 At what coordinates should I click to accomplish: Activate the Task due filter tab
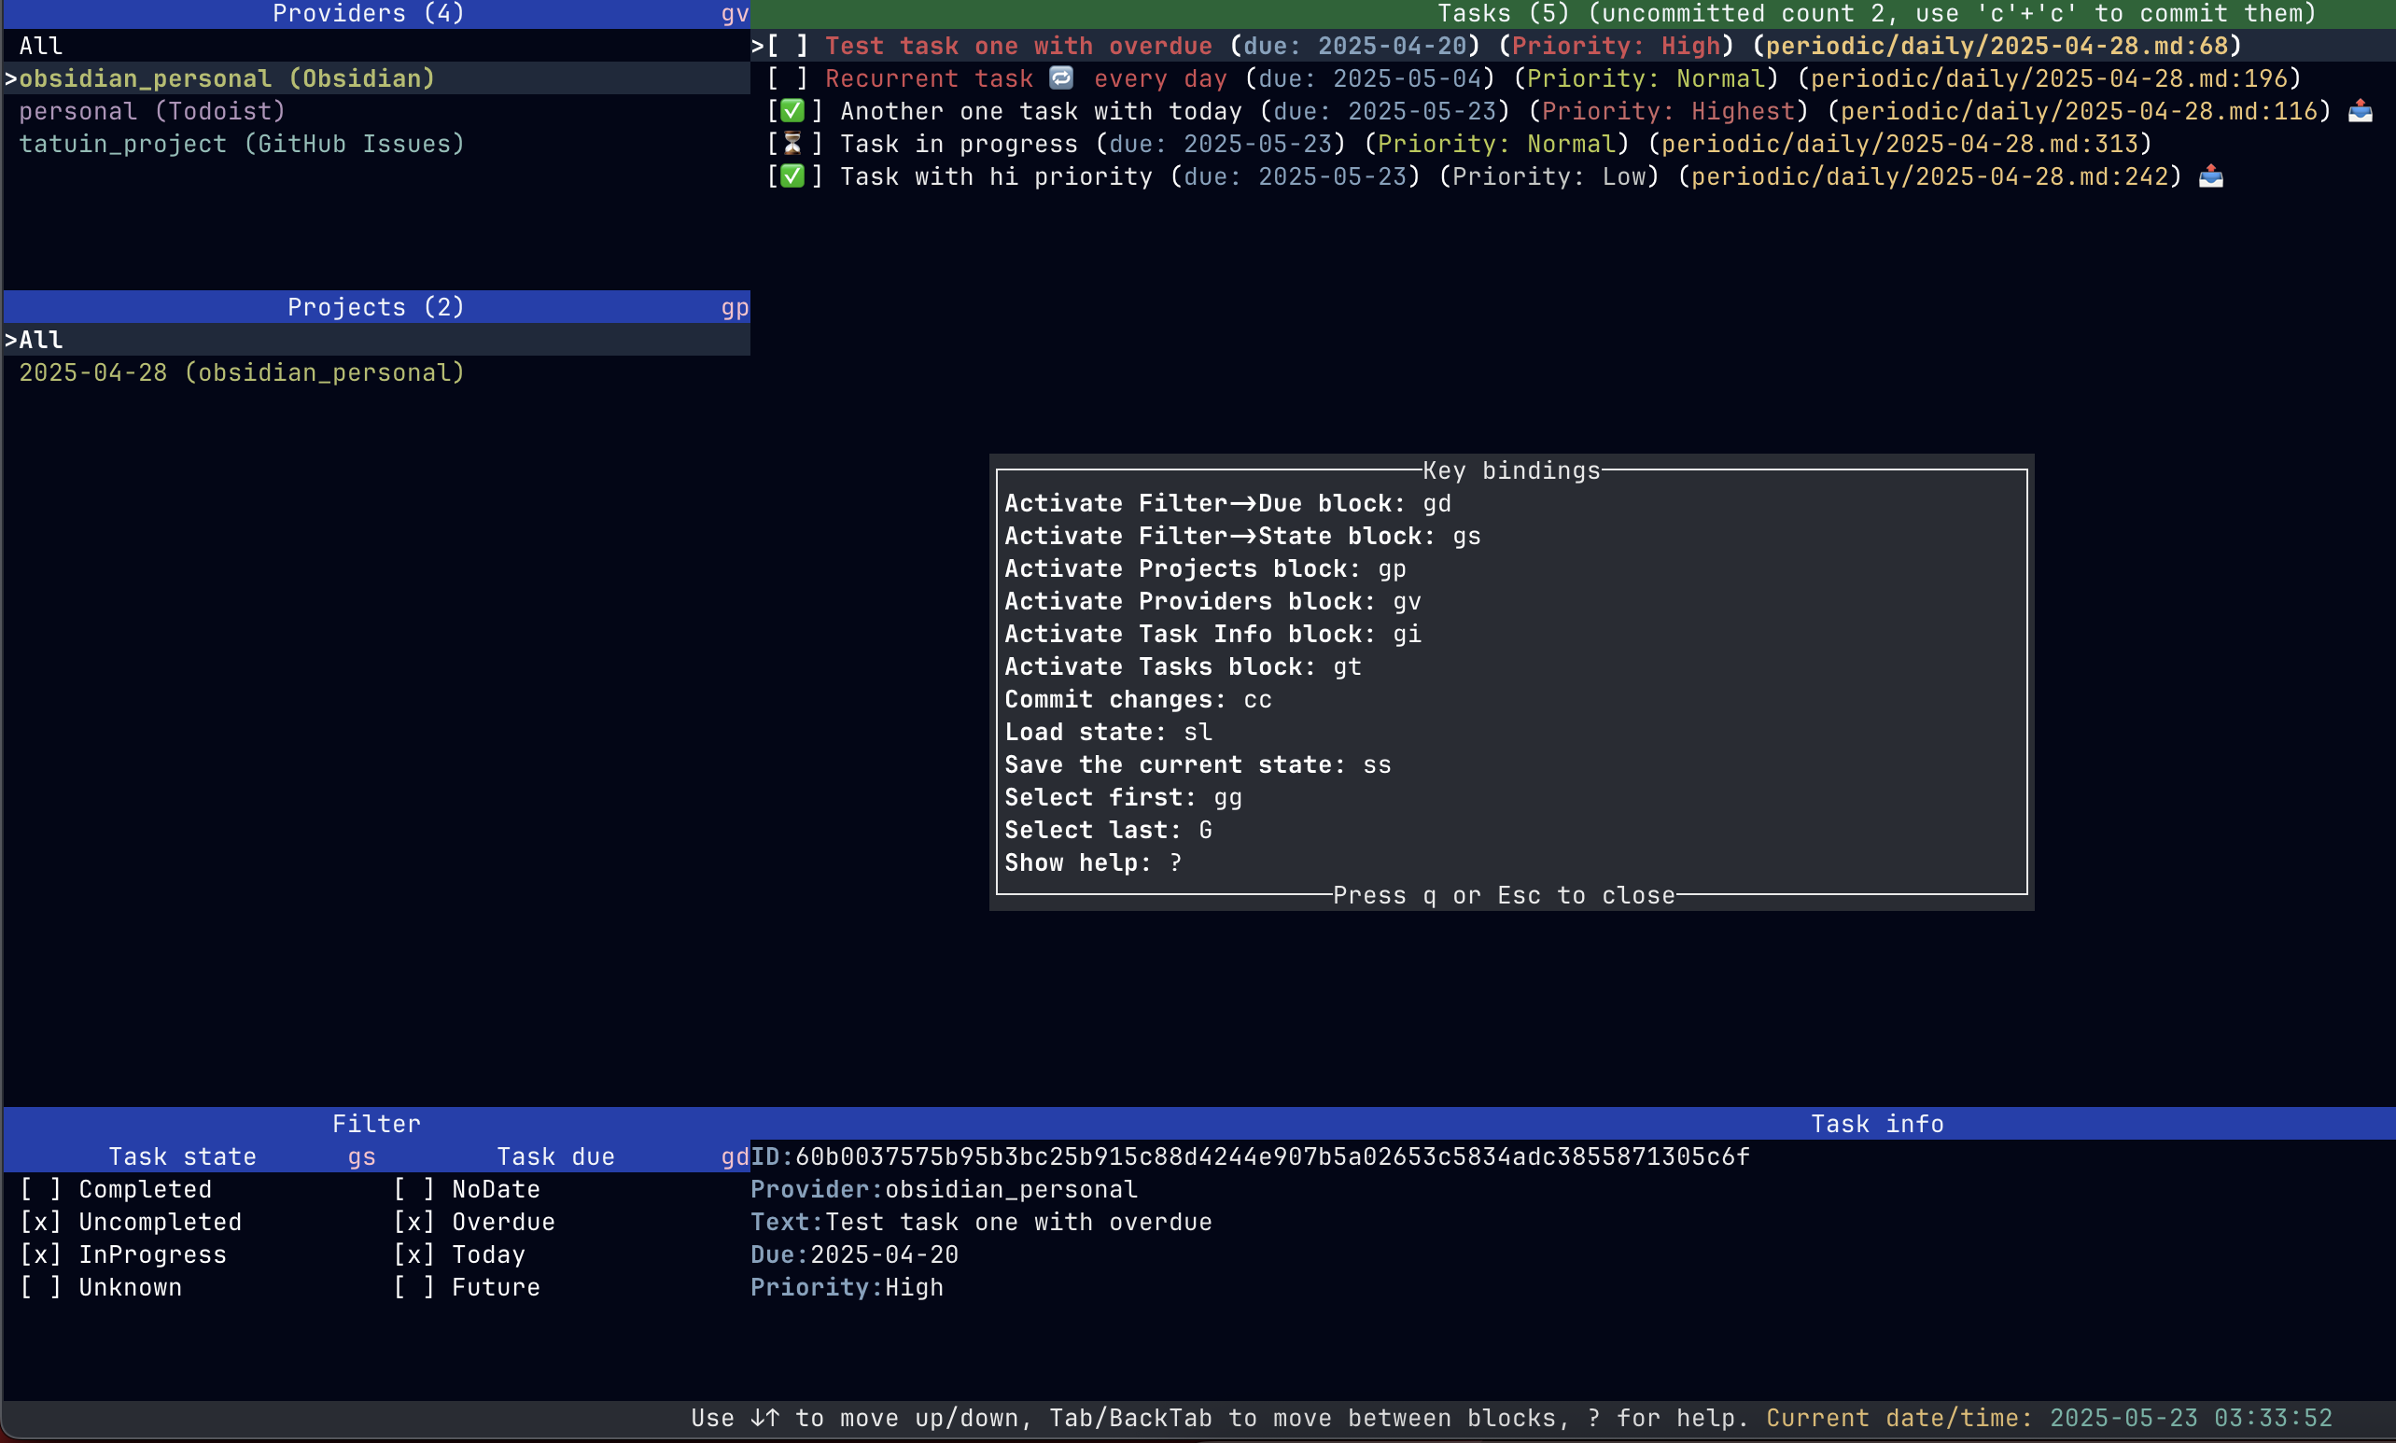pos(555,1156)
